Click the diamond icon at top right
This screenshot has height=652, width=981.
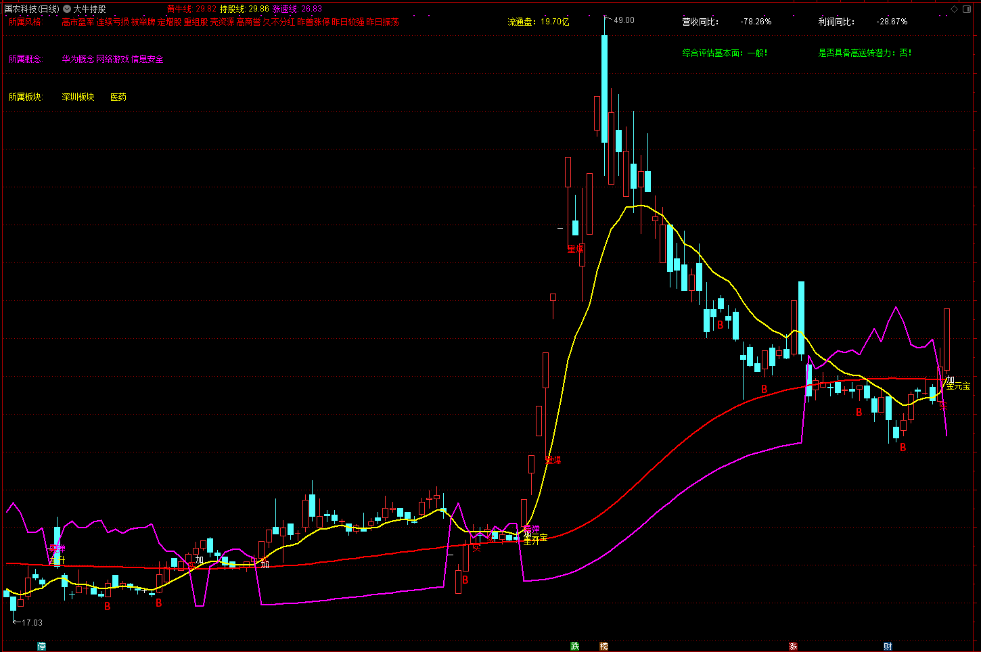click(x=955, y=9)
